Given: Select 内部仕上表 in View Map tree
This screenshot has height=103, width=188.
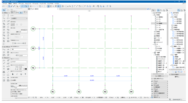Looking at the screenshot, I should pos(178,59).
